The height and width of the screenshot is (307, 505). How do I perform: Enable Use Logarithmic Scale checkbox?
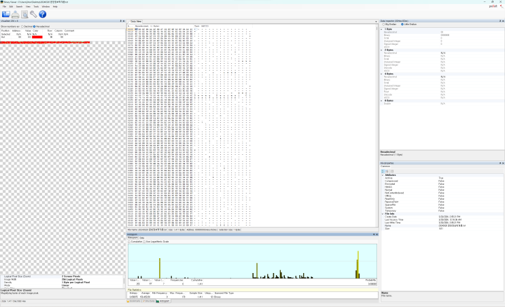click(144, 242)
